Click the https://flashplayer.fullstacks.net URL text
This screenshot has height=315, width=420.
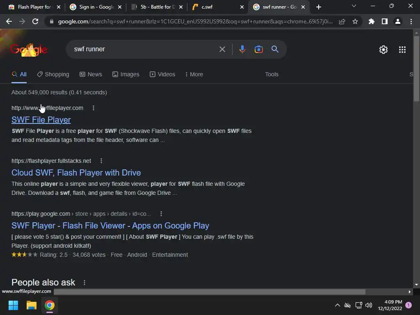pyautogui.click(x=51, y=161)
